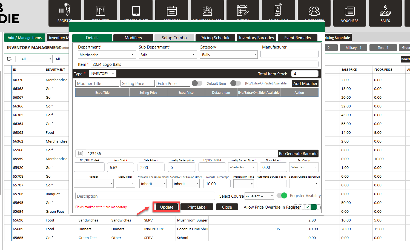The width and height of the screenshot is (410, 250).
Task: Open the Activities calendar icon
Action: point(172,11)
